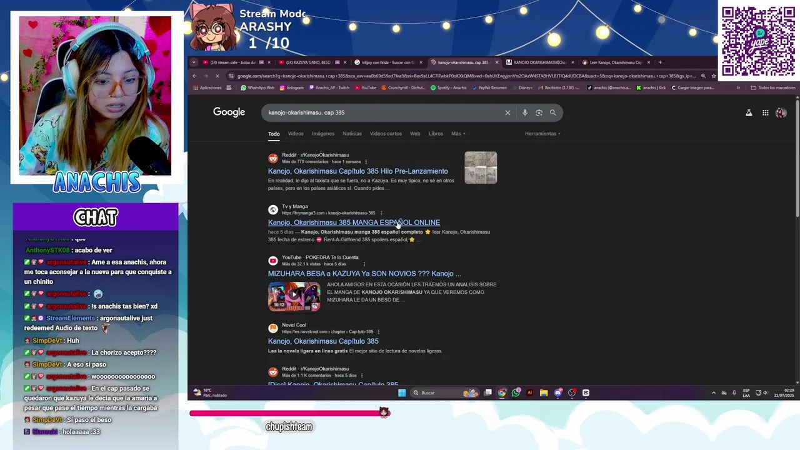Click the search magnifier icon
The height and width of the screenshot is (450, 800).
point(553,112)
